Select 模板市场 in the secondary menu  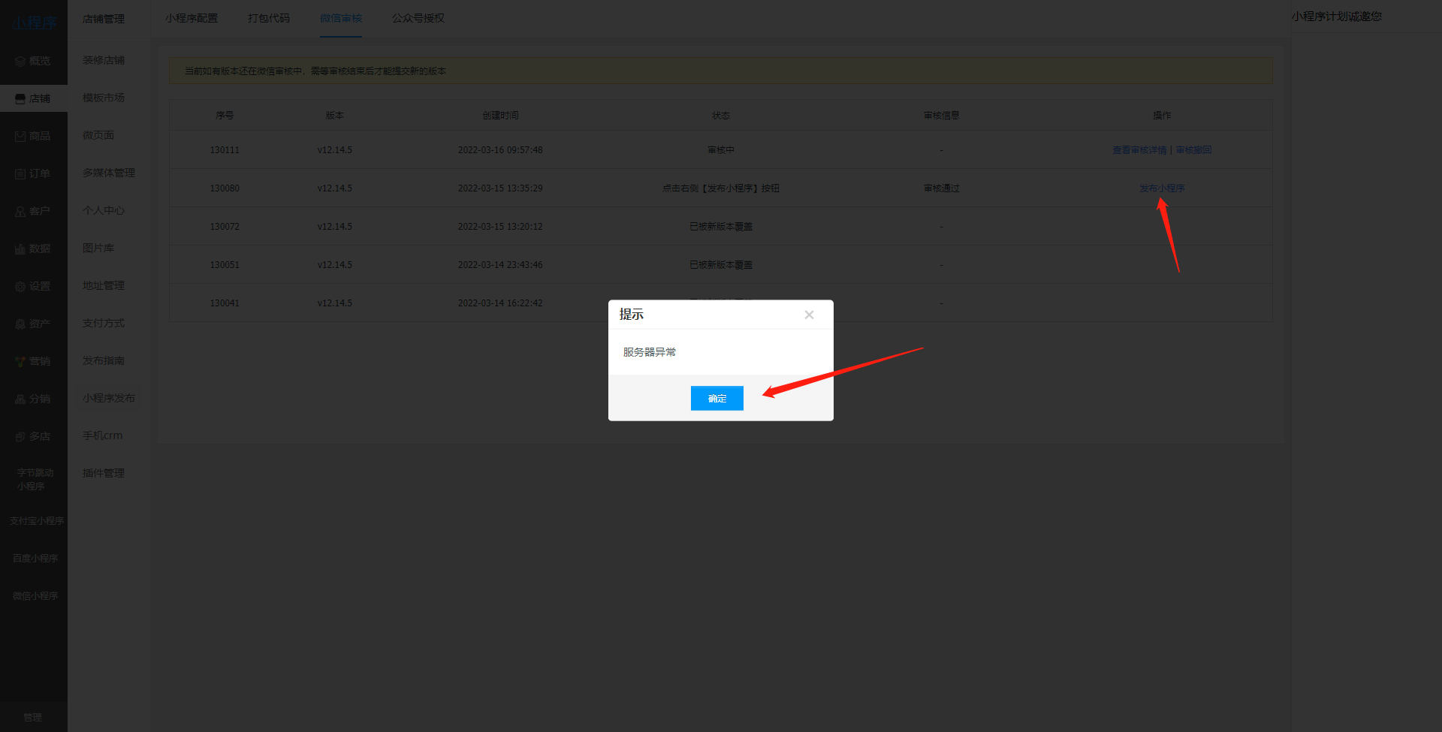coord(104,98)
